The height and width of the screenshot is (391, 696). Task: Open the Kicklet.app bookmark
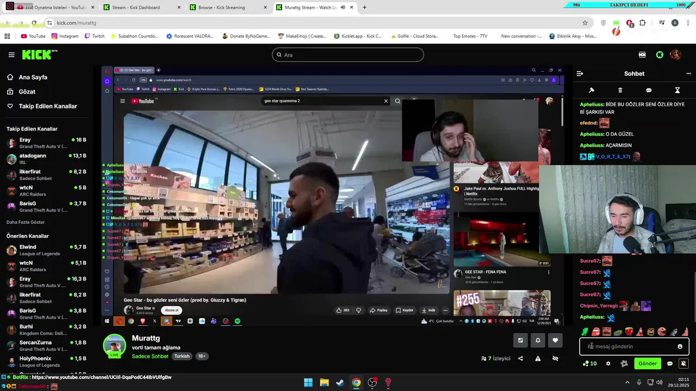(358, 36)
